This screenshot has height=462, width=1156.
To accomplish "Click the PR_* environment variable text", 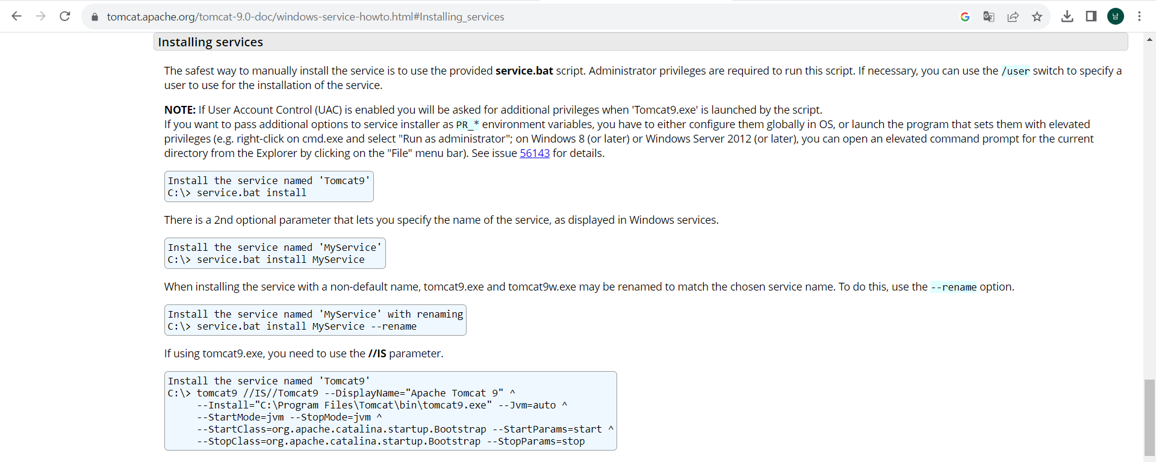I will [x=467, y=125].
